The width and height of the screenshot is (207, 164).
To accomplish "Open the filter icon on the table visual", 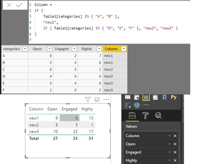I will (x=88, y=100).
